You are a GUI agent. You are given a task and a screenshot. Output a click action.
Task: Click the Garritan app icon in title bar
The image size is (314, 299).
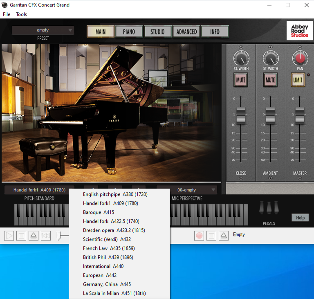[x=4, y=5]
